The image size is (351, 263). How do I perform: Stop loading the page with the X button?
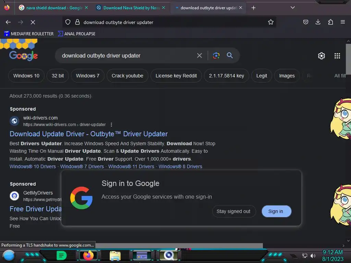coord(33,22)
